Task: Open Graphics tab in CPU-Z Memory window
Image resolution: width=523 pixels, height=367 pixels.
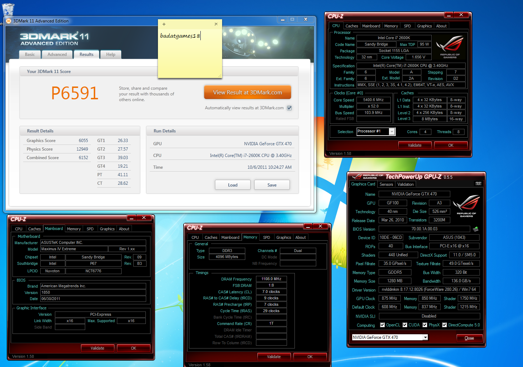Action: coord(284,237)
